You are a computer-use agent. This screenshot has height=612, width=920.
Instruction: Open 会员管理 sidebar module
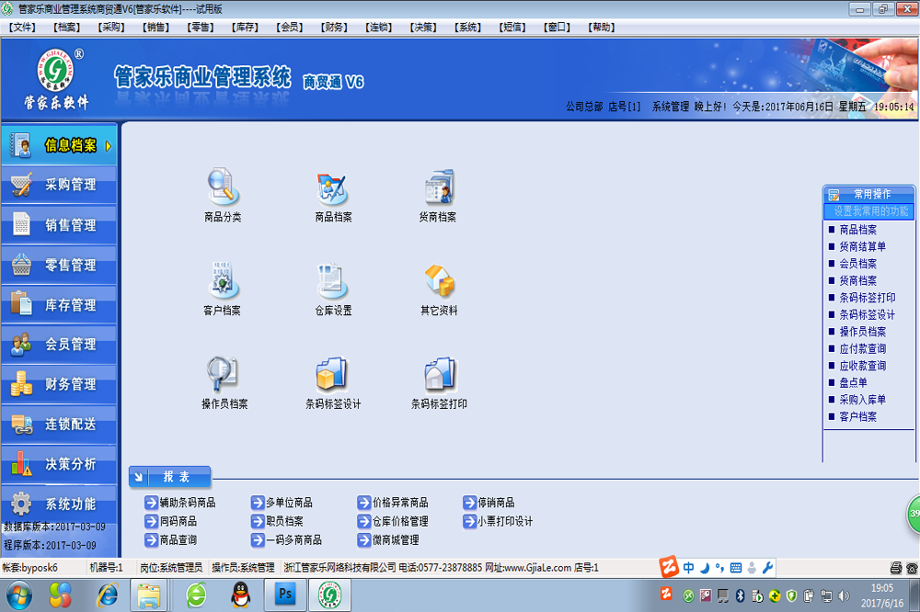pos(59,344)
